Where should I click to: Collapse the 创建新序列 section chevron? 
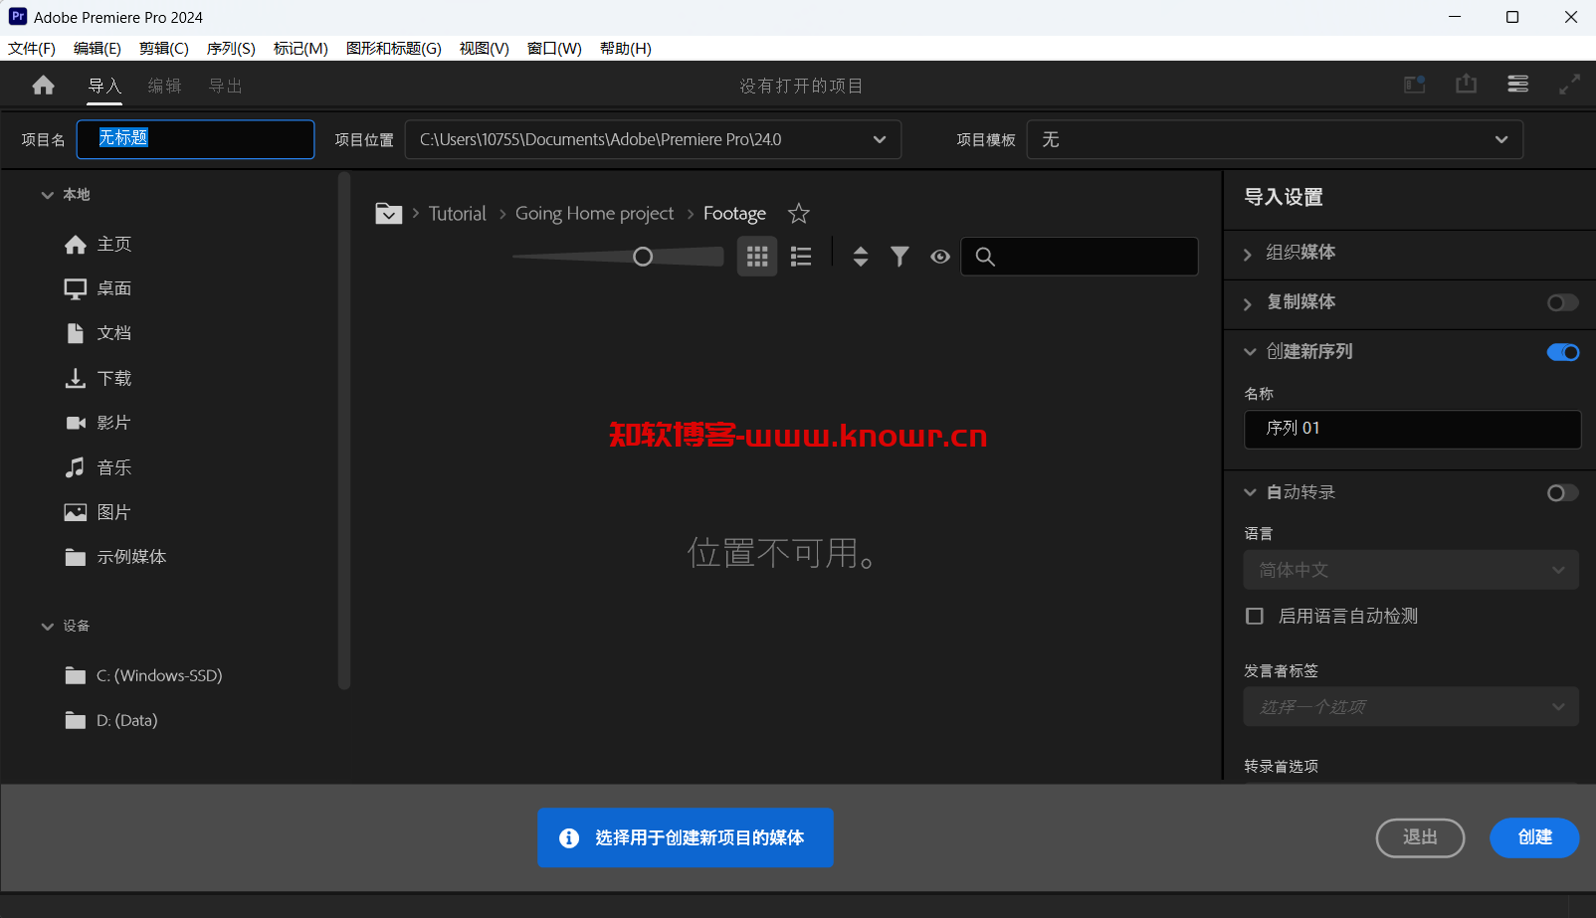tap(1250, 352)
